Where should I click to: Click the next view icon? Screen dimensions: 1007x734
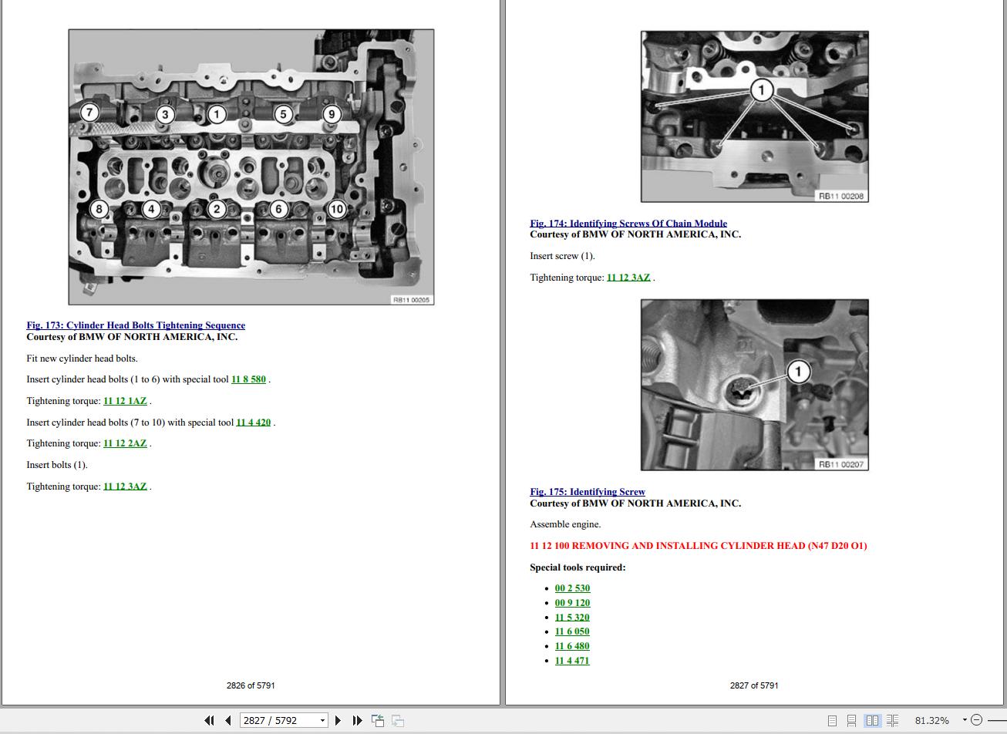[398, 721]
